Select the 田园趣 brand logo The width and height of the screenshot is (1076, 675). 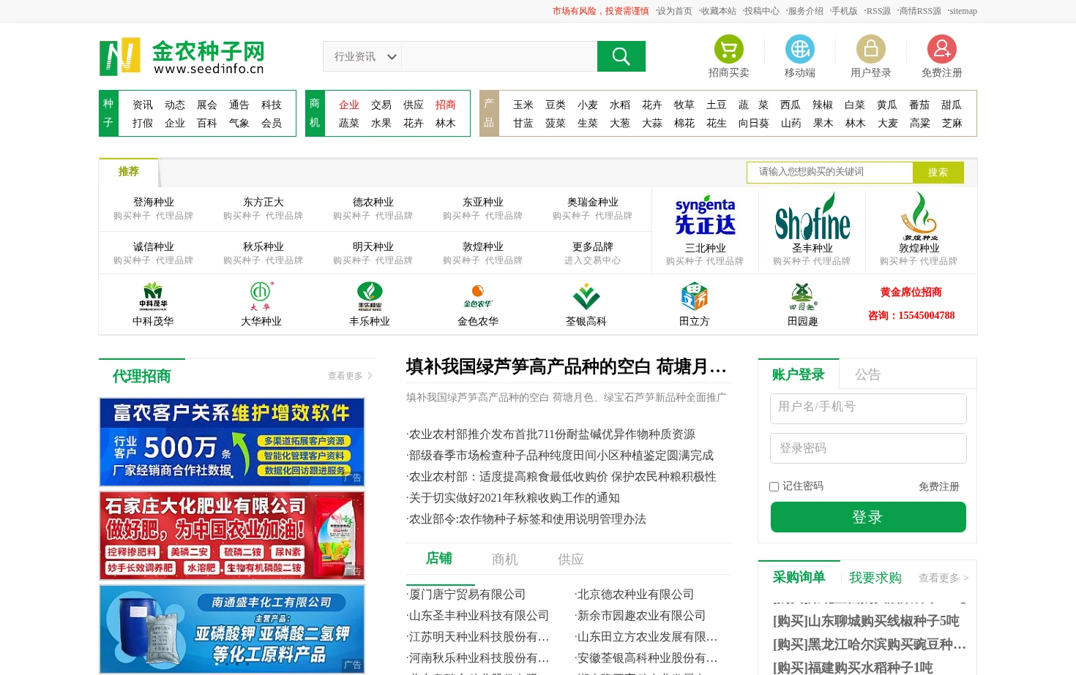click(803, 297)
